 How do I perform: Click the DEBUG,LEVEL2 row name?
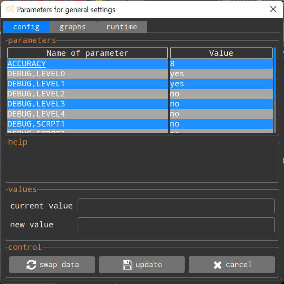coord(36,94)
